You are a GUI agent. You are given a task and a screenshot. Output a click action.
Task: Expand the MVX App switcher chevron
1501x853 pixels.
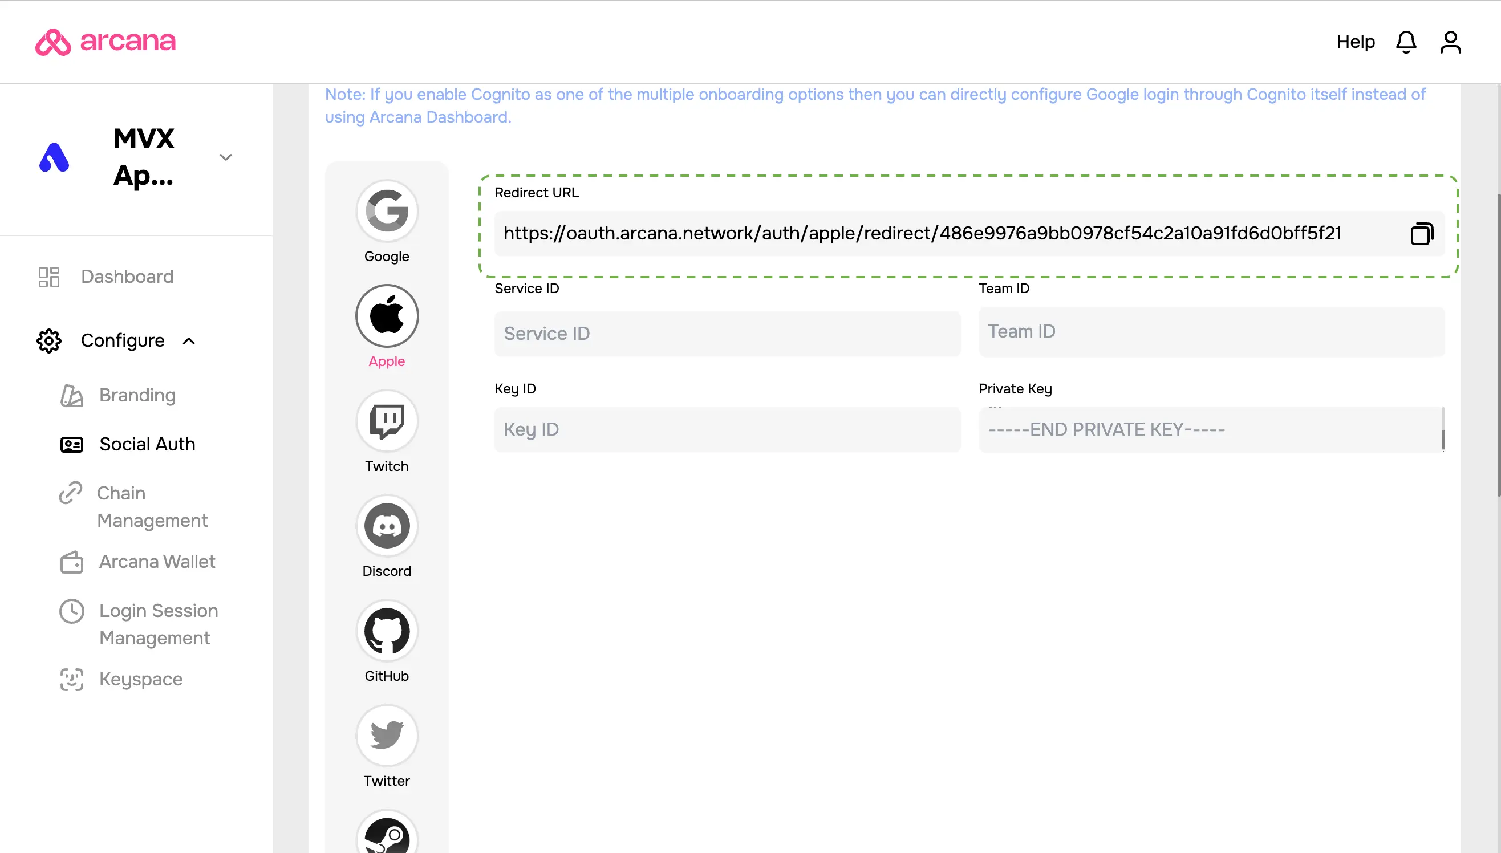226,157
